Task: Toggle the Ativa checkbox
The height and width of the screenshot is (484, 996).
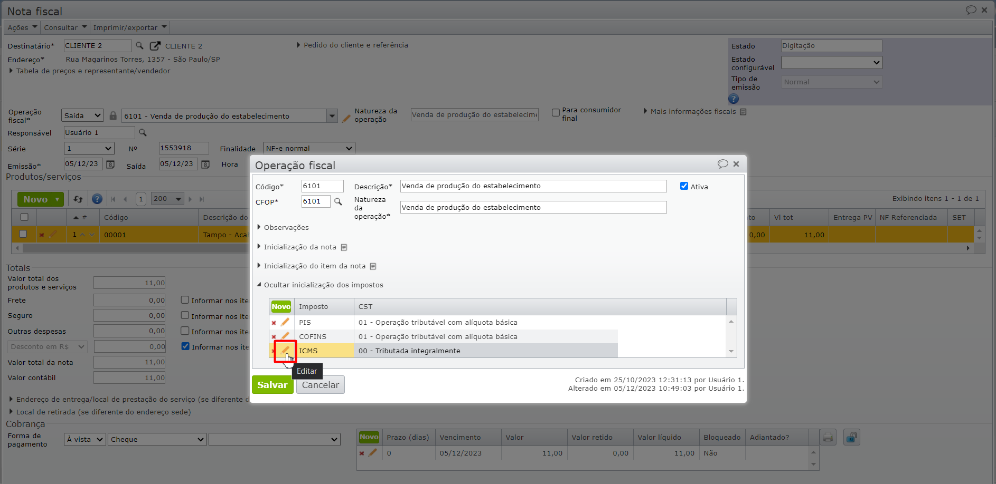Action: tap(684, 186)
